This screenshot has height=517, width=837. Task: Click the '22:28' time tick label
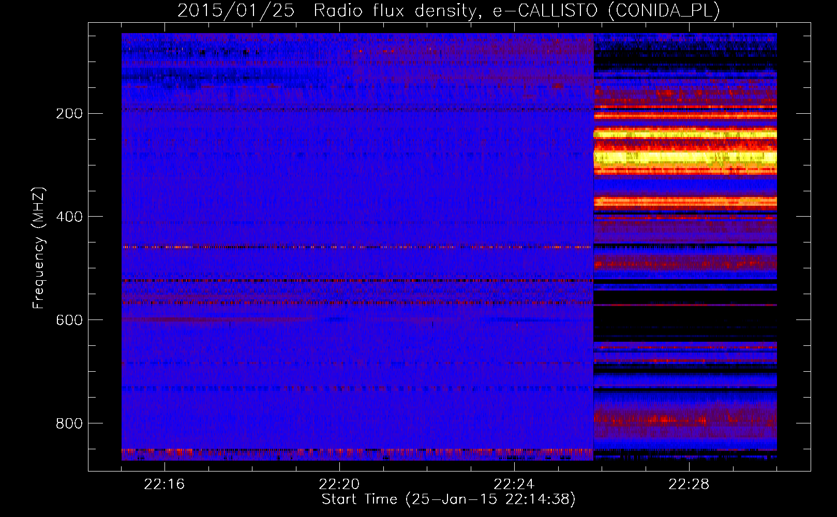689,484
